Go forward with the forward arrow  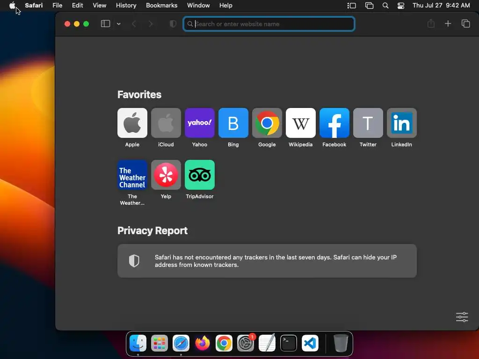click(x=150, y=24)
